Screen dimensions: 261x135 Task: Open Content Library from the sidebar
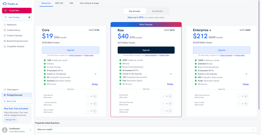(14, 30)
